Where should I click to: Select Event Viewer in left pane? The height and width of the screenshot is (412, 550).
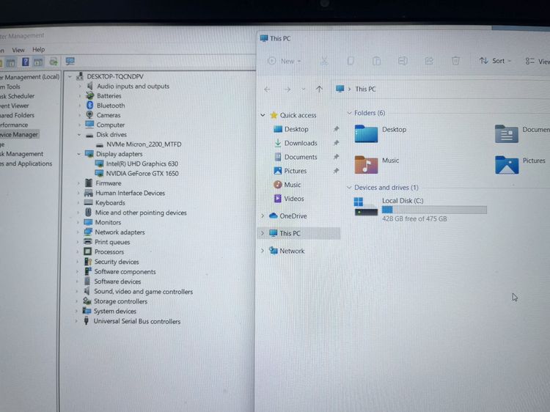coord(15,106)
